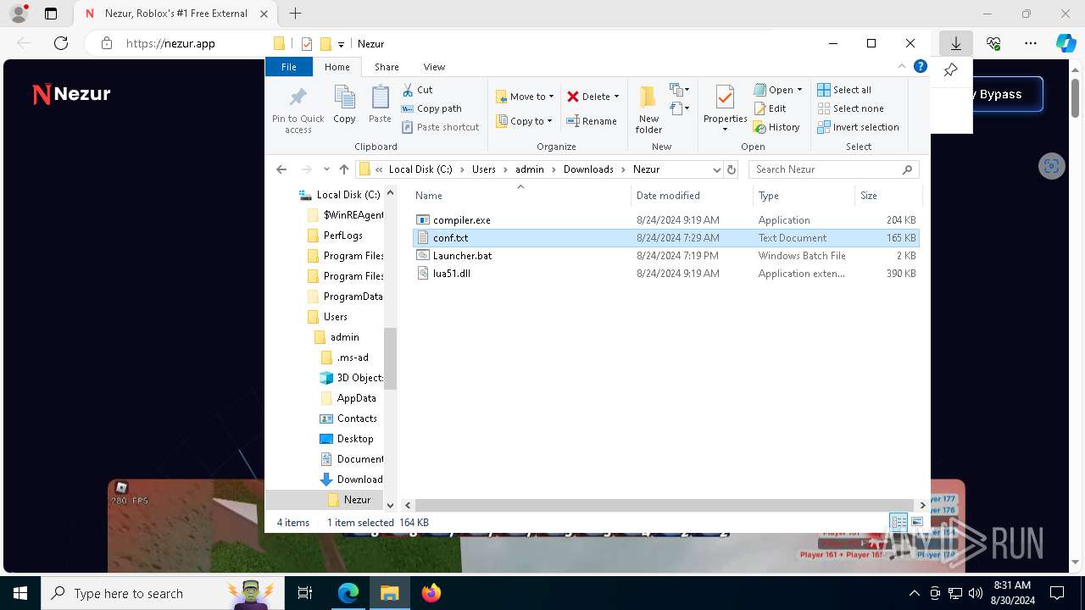
Task: Select compiler.exe file
Action: click(665, 219)
